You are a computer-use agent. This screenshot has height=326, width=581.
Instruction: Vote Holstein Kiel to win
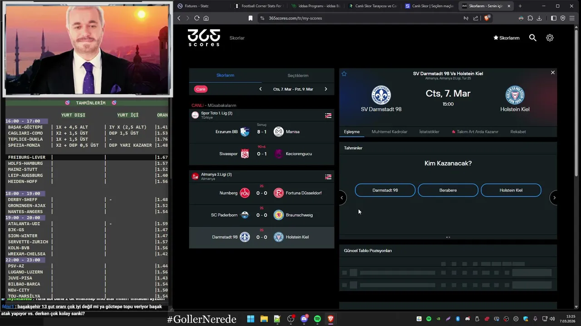pyautogui.click(x=511, y=190)
